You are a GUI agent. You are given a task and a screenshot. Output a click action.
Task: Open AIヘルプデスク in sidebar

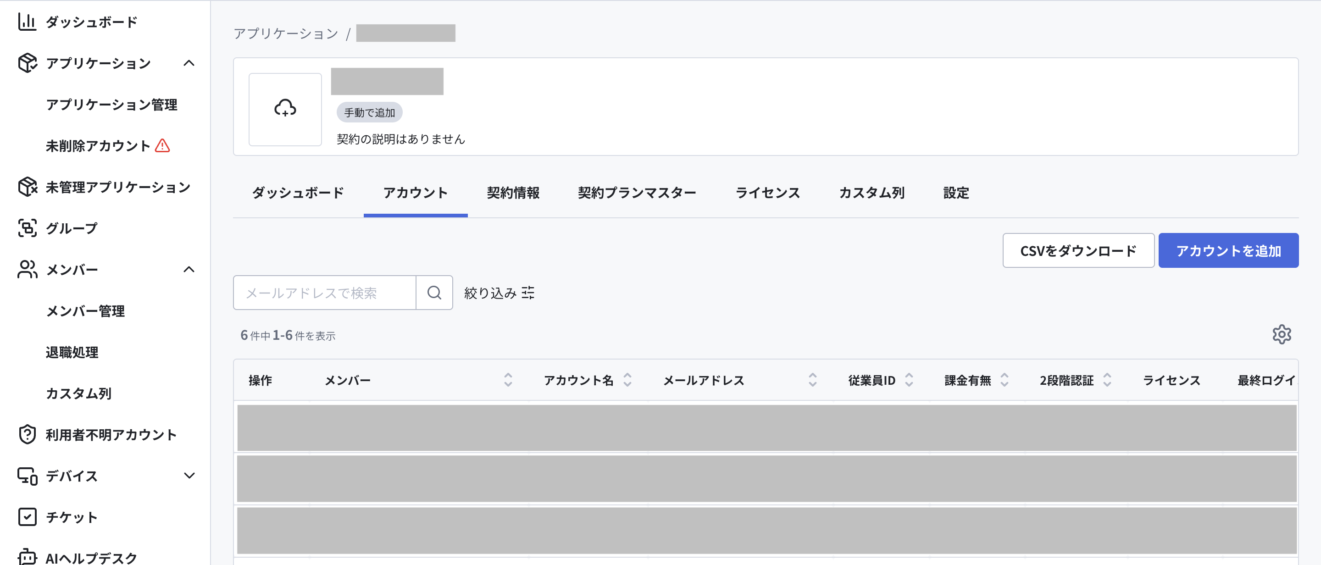tap(91, 557)
